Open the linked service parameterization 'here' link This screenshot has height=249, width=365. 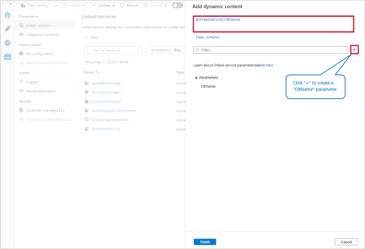[269, 65]
